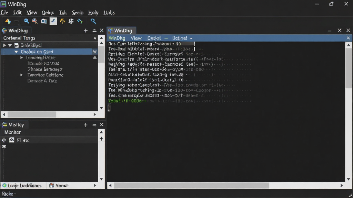Click the pin marker icon below Monitor toolbar
353x198 pixels.
point(4,147)
